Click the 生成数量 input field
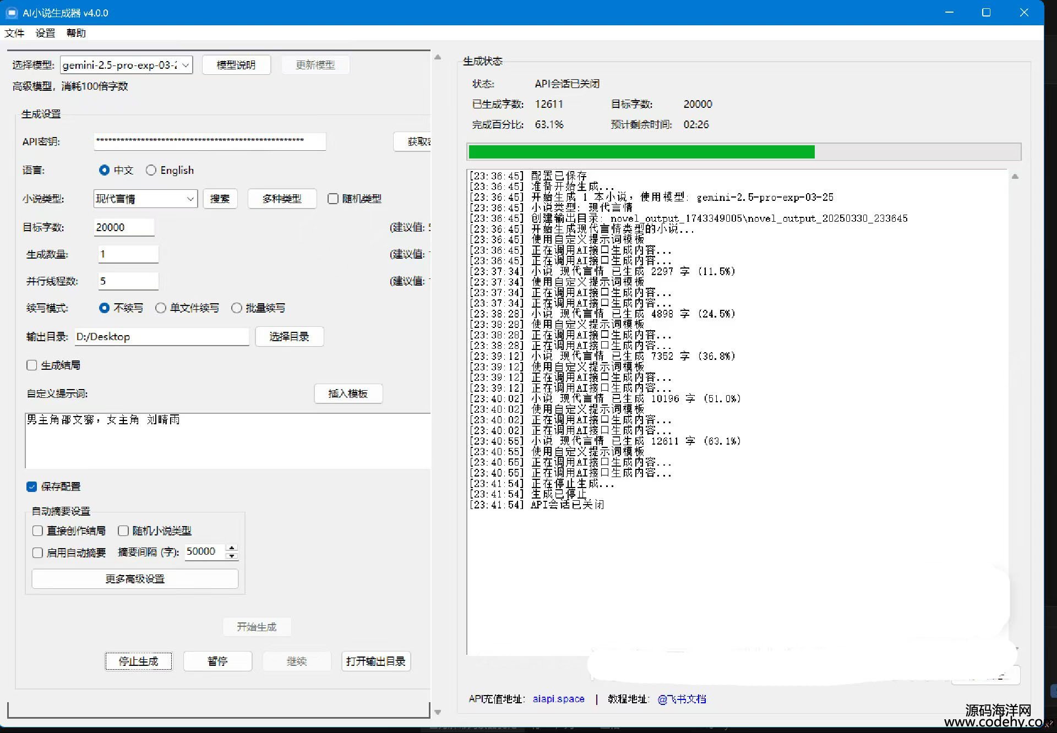1057x733 pixels. coord(128,254)
